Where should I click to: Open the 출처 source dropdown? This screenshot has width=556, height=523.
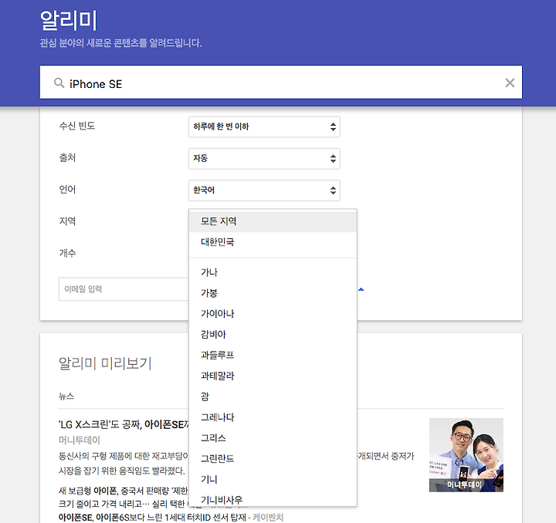click(264, 159)
